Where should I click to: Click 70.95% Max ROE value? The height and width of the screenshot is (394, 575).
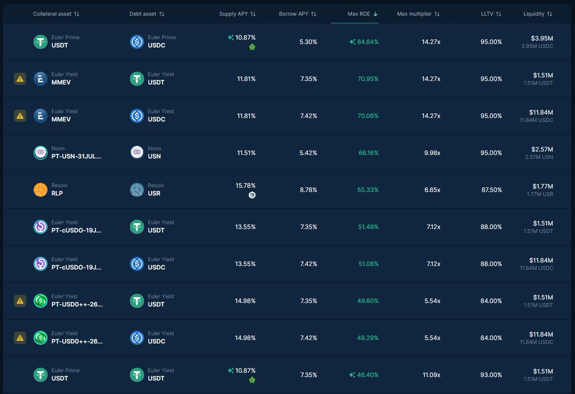pos(368,78)
